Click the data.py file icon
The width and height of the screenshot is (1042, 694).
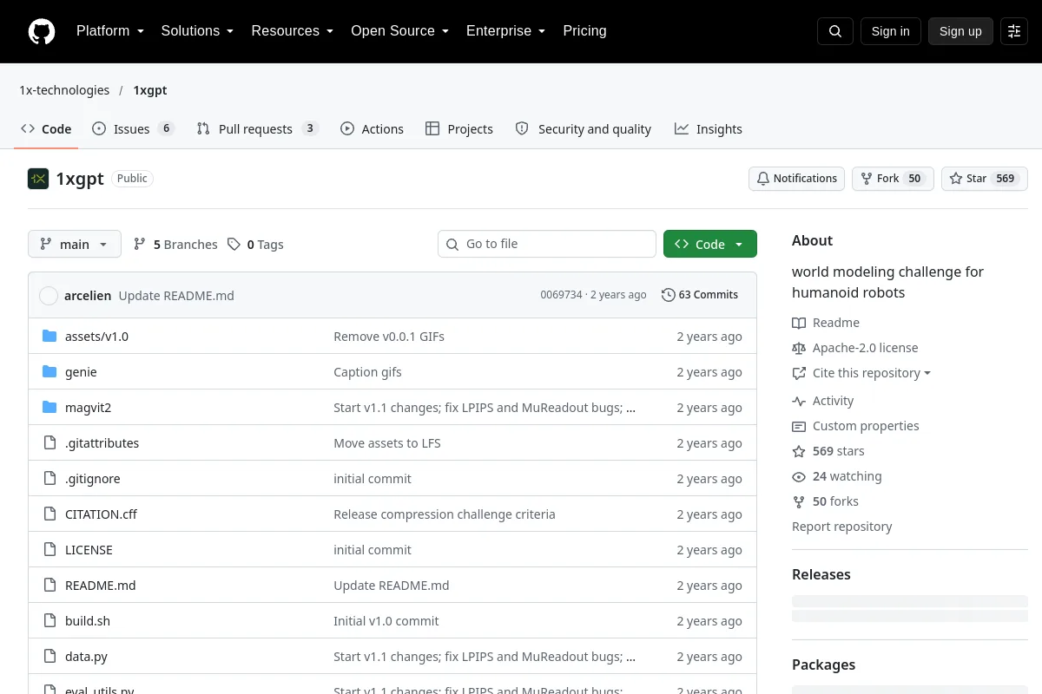[x=49, y=657]
